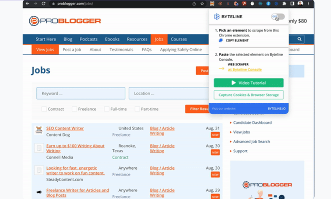331x199 pixels.
Task: Open Resources in the main nav
Action: [x=137, y=39]
